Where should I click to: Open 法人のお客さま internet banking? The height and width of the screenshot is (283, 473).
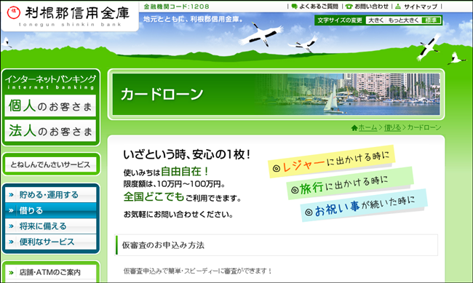50,131
